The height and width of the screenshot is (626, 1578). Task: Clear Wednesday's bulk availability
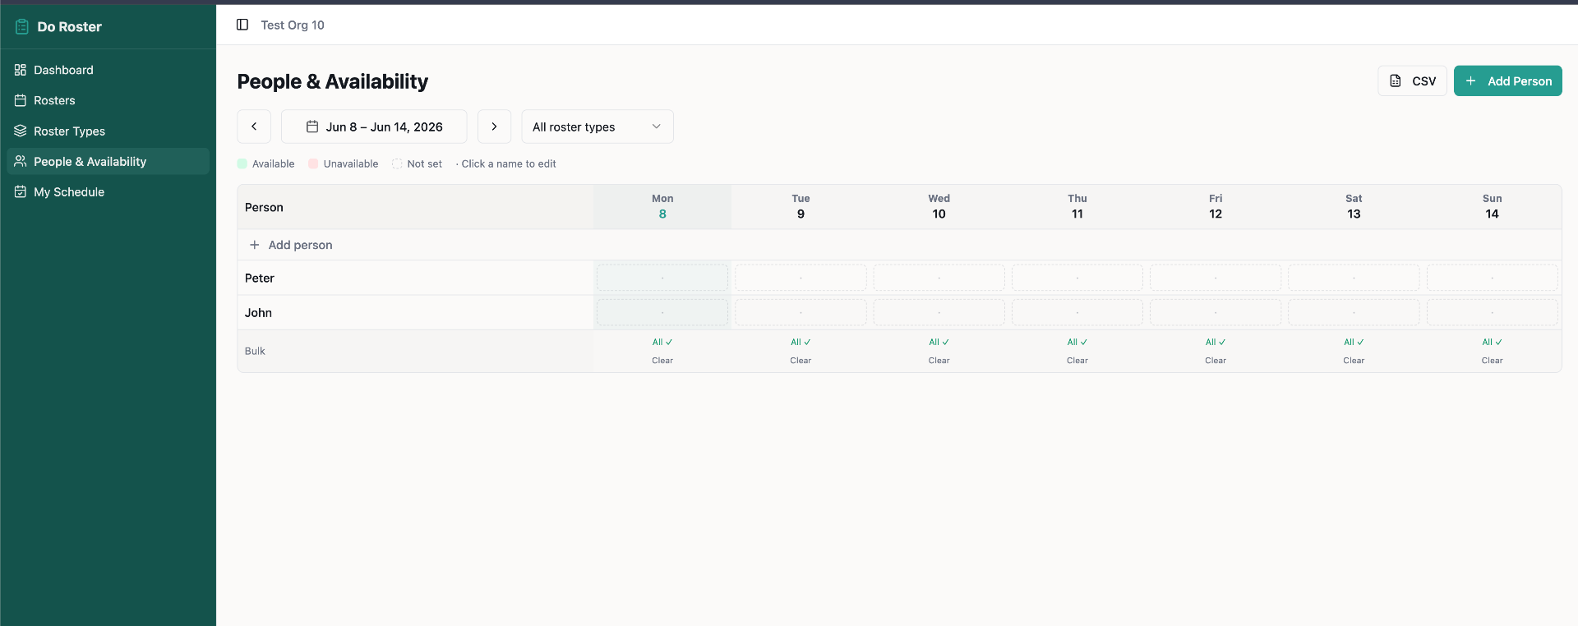point(939,361)
